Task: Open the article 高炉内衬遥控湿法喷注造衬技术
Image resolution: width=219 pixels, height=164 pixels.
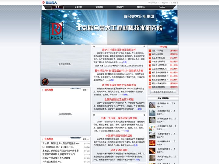Action: 119,50
